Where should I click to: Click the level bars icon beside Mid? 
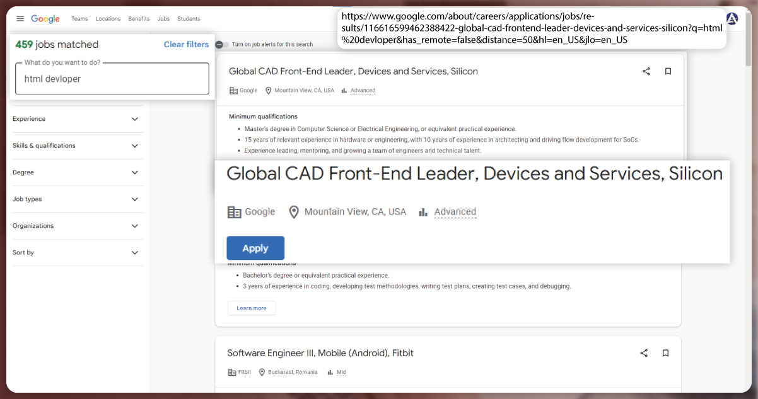[330, 373]
